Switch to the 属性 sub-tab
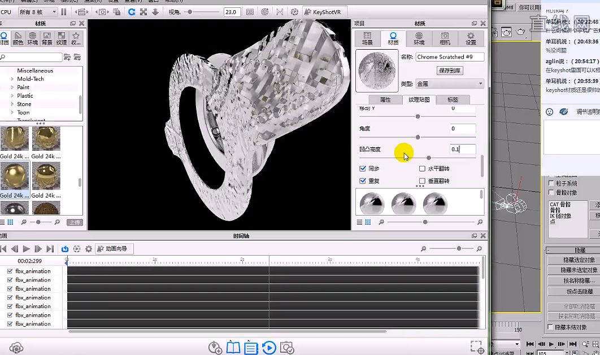 click(385, 99)
